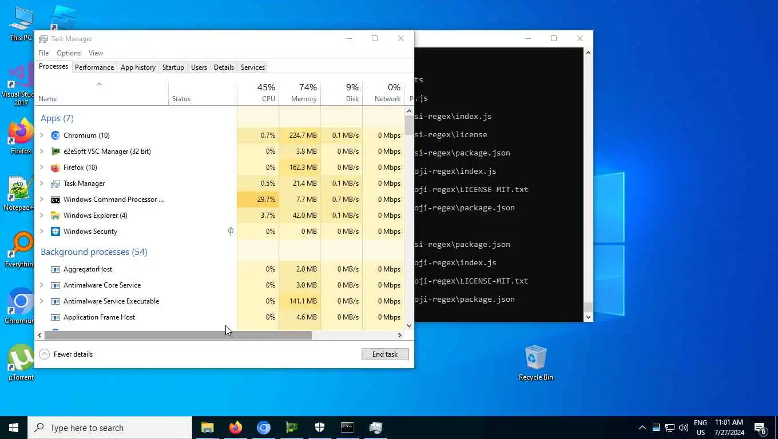Expand the Firefox (10) process group
The width and height of the screenshot is (778, 439).
[42, 167]
